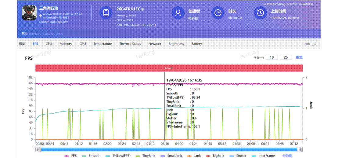Click the duration clock icon
Screen dimensions: 338x158
coord(218,13)
